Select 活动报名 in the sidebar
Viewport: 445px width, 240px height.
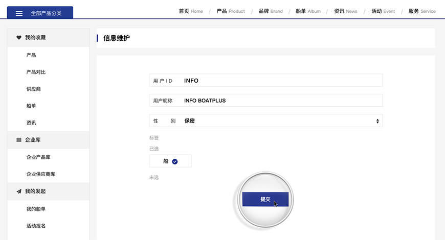36,226
